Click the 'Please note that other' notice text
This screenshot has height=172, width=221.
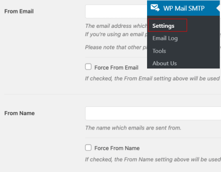(116, 47)
